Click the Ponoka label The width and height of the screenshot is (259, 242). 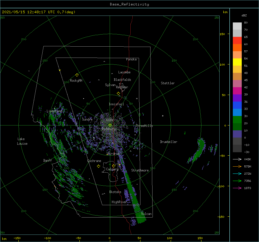tap(131, 59)
